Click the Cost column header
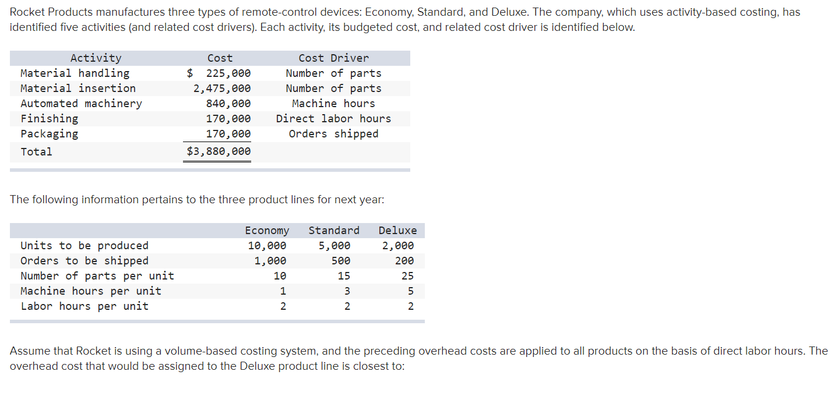The height and width of the screenshot is (396, 838). point(220,58)
